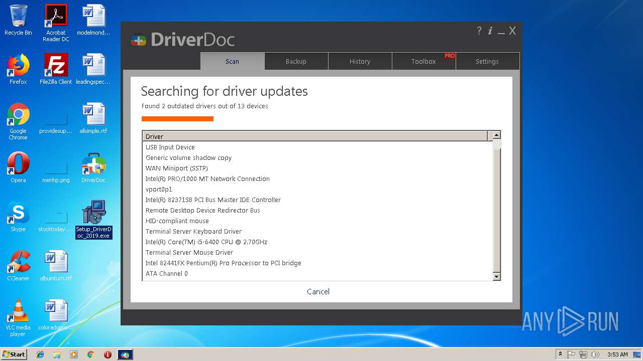The width and height of the screenshot is (643, 361).
Task: Open the allsimple.rtf desktop file
Action: pos(93,118)
